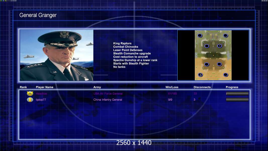This screenshot has height=151, width=268.
Task: Select start position 1 on the minimap
Action: click(x=220, y=46)
